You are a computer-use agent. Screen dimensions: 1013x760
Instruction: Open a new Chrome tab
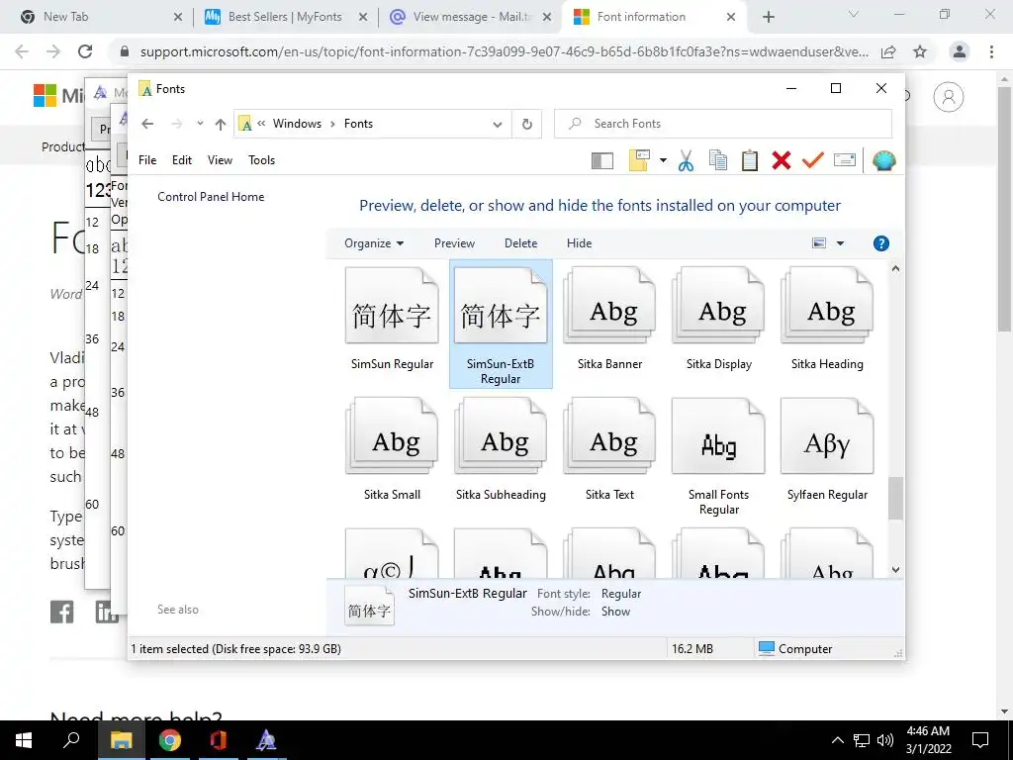pyautogui.click(x=768, y=18)
